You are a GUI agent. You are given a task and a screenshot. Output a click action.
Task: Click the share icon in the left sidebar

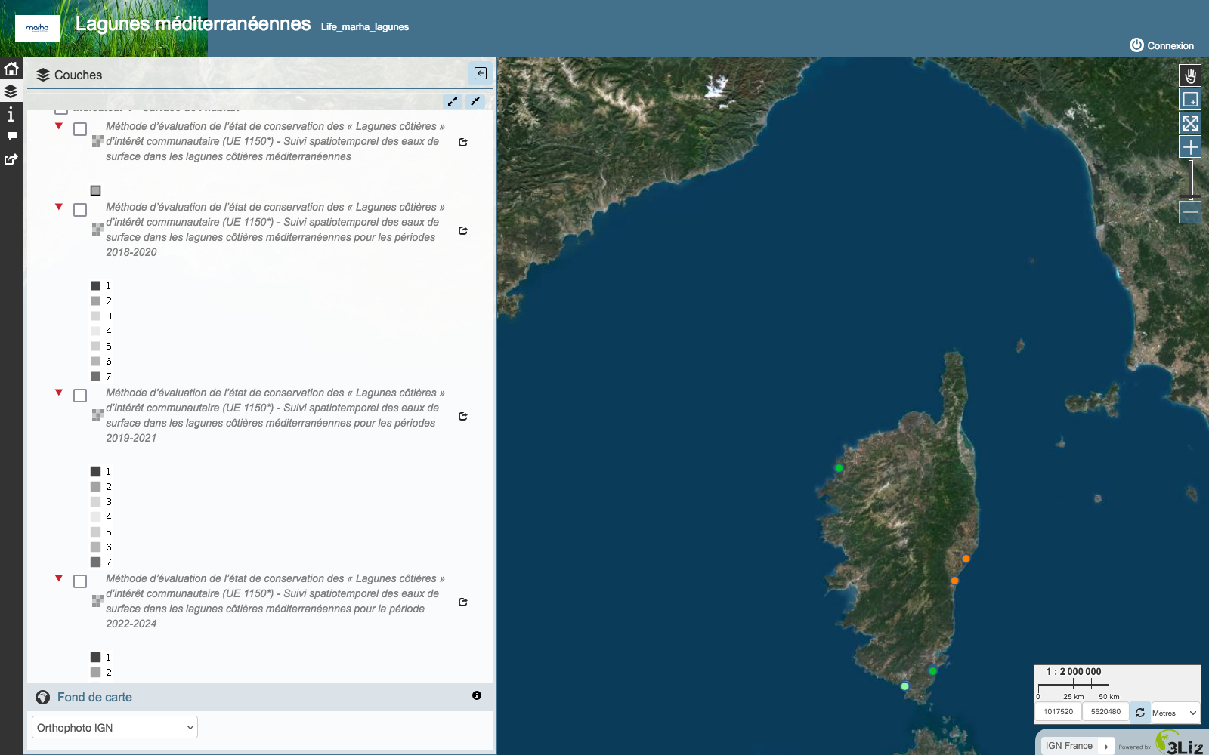click(11, 159)
